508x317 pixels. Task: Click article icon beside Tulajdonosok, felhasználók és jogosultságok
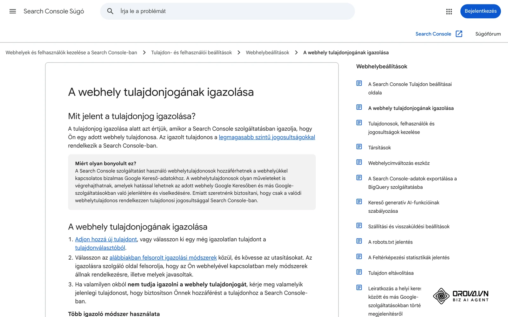(359, 123)
